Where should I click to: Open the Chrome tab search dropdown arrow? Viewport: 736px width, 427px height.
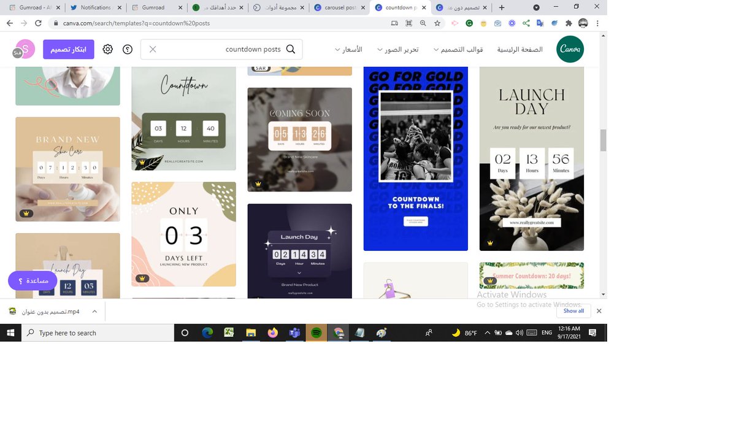537,7
